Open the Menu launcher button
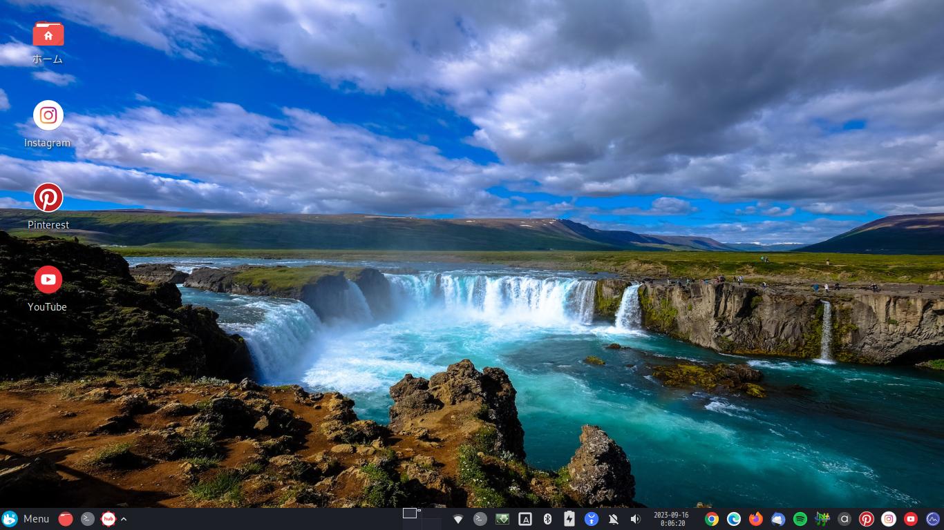The height and width of the screenshot is (530, 944). pyautogui.click(x=26, y=519)
